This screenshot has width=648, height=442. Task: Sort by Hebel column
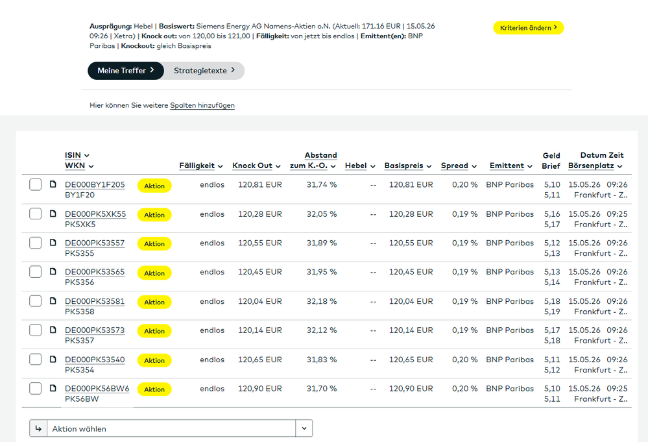[360, 166]
